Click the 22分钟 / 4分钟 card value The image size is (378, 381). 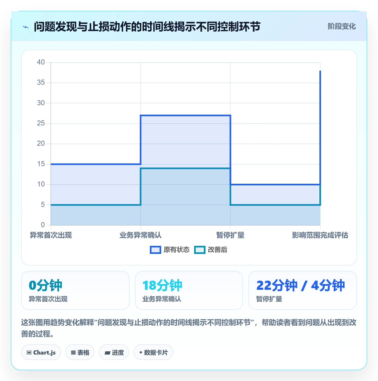coord(301,285)
